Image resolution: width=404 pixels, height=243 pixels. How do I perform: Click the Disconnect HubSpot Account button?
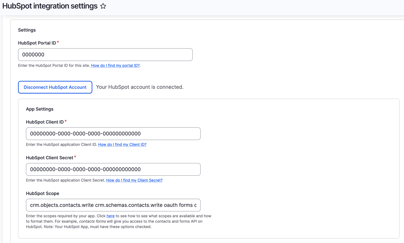(55, 87)
